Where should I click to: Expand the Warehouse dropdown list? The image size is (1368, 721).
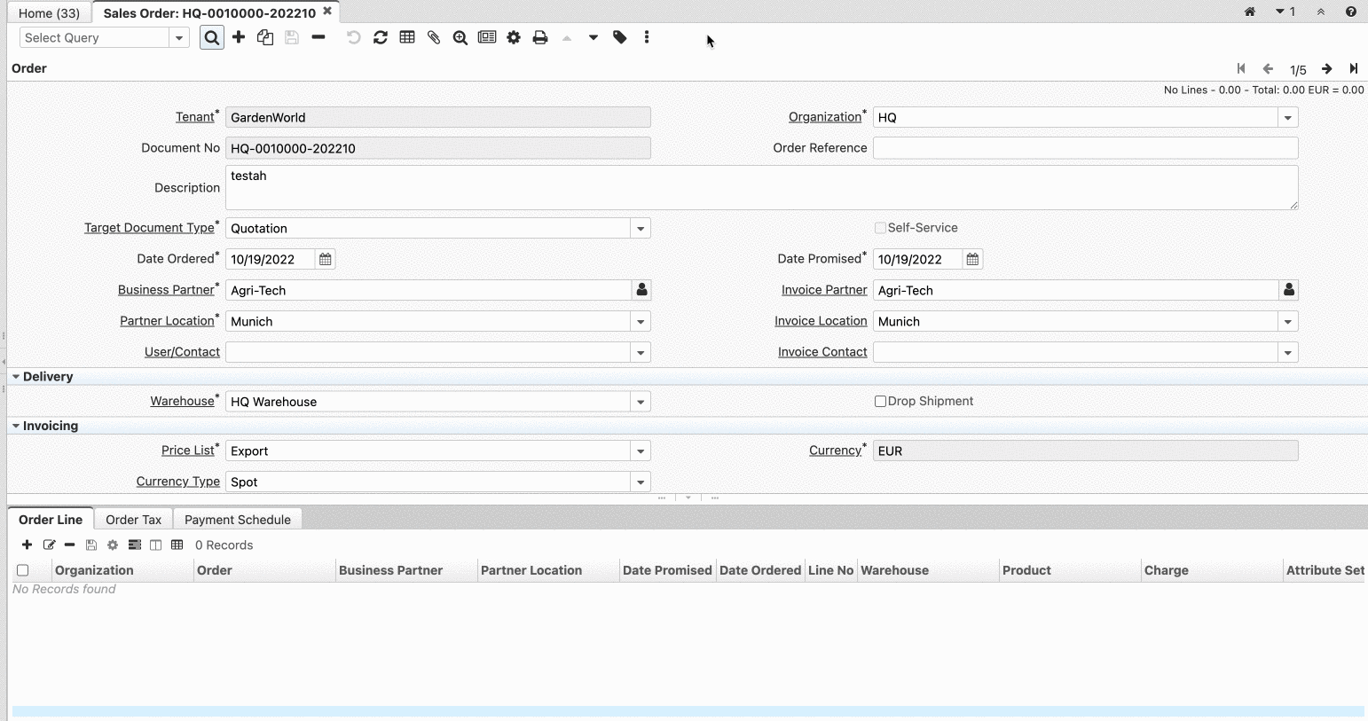(x=641, y=403)
